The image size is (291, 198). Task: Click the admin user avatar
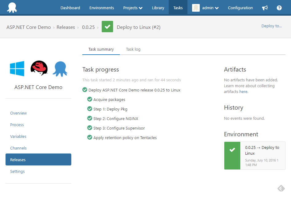click(196, 8)
